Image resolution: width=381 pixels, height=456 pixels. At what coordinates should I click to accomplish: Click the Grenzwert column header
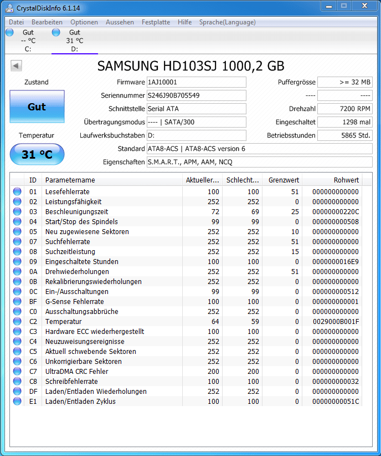(x=282, y=180)
